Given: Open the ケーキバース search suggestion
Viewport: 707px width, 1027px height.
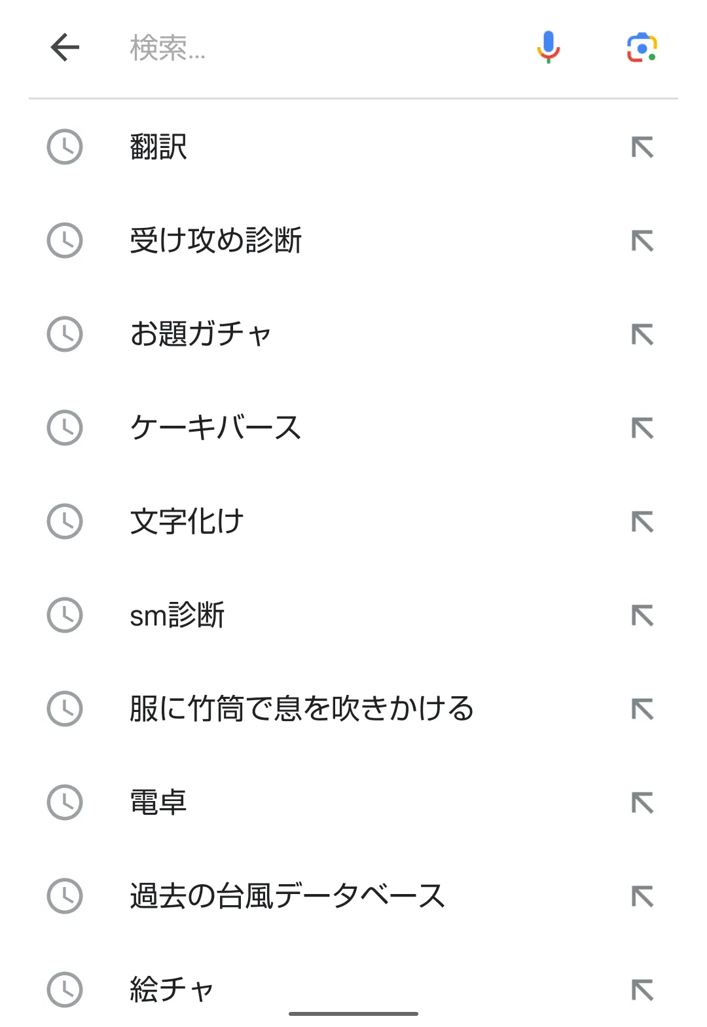Looking at the screenshot, I should click(215, 428).
